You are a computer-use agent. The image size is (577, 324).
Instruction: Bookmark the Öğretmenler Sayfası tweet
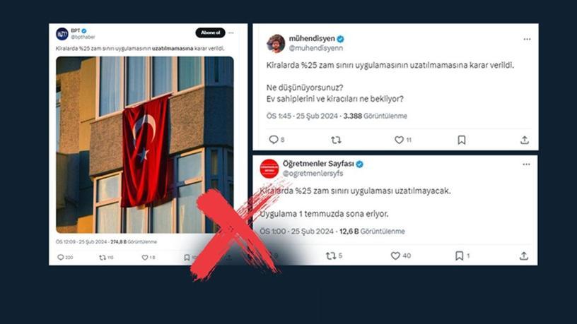tap(459, 256)
